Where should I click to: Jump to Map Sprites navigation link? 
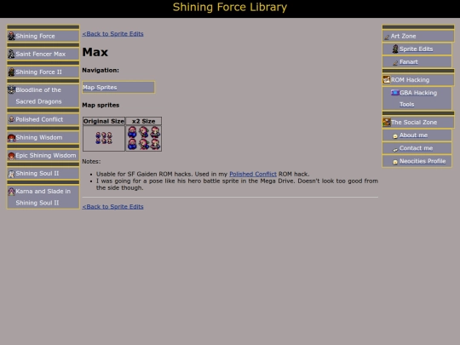coord(100,88)
